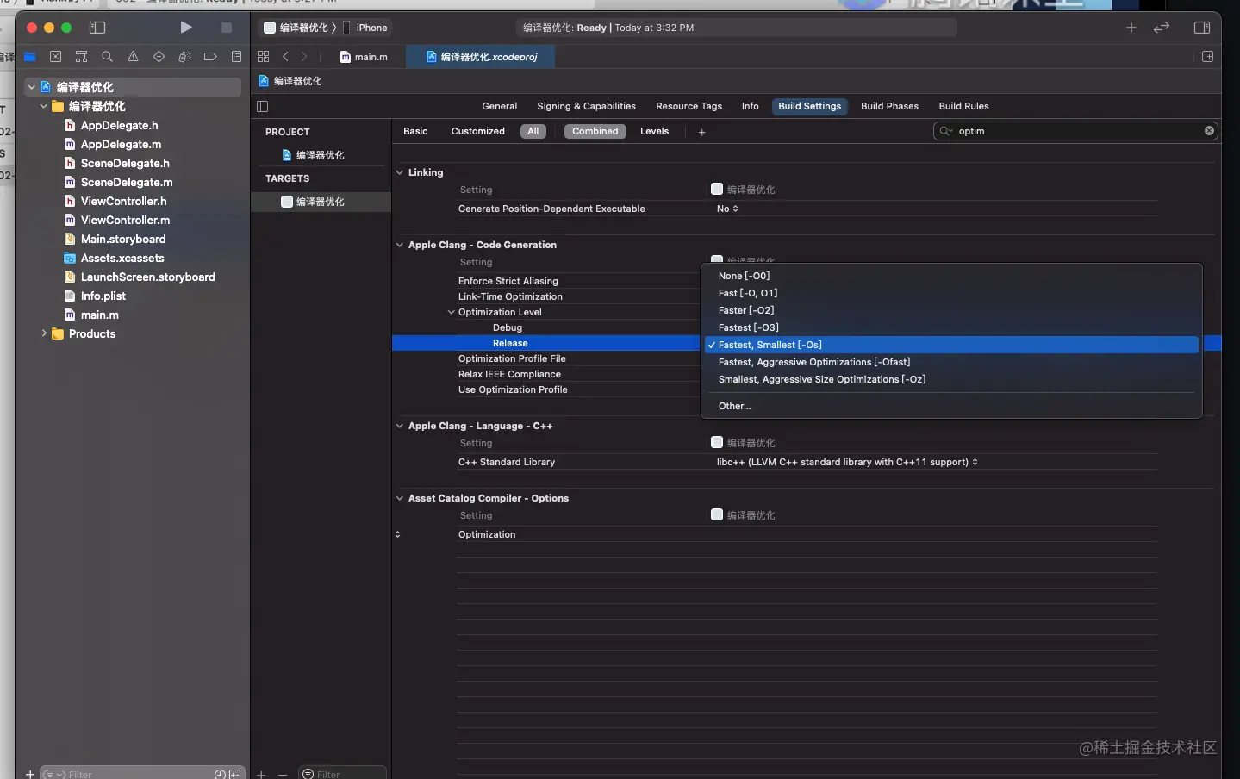Switch to the Build Rules tab
The height and width of the screenshot is (779, 1240).
(x=963, y=106)
